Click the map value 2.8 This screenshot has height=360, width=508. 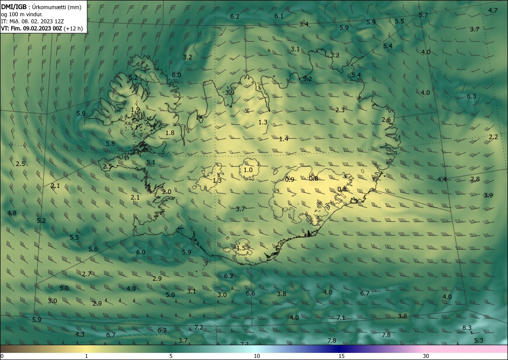(475, 179)
